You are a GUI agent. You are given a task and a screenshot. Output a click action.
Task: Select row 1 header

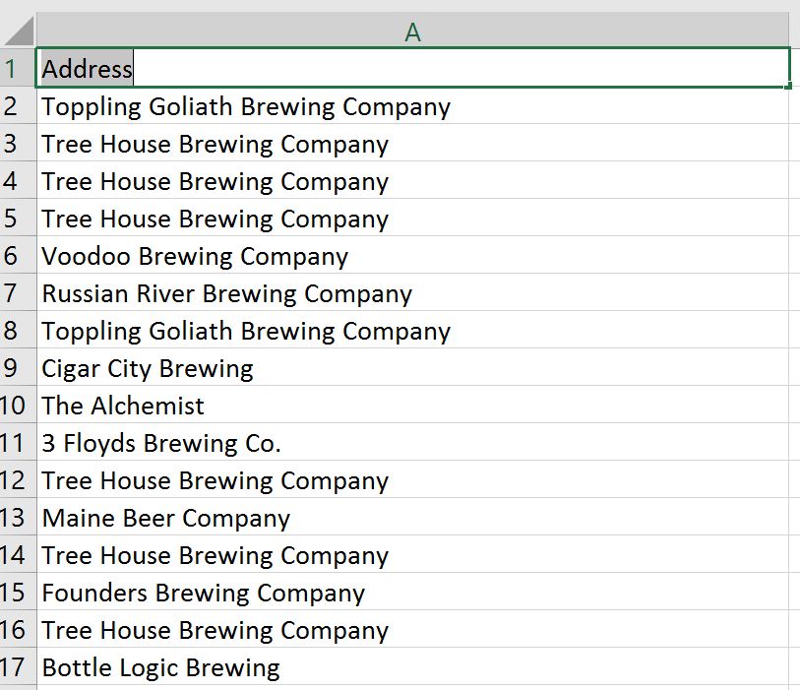coord(12,69)
